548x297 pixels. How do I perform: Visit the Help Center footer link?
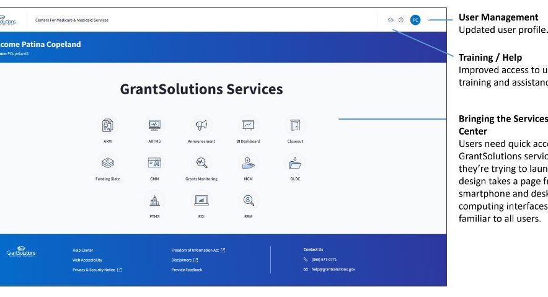click(82, 250)
